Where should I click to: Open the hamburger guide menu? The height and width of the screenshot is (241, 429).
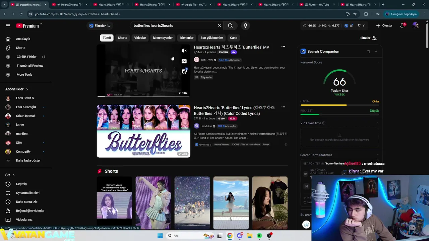8,26
